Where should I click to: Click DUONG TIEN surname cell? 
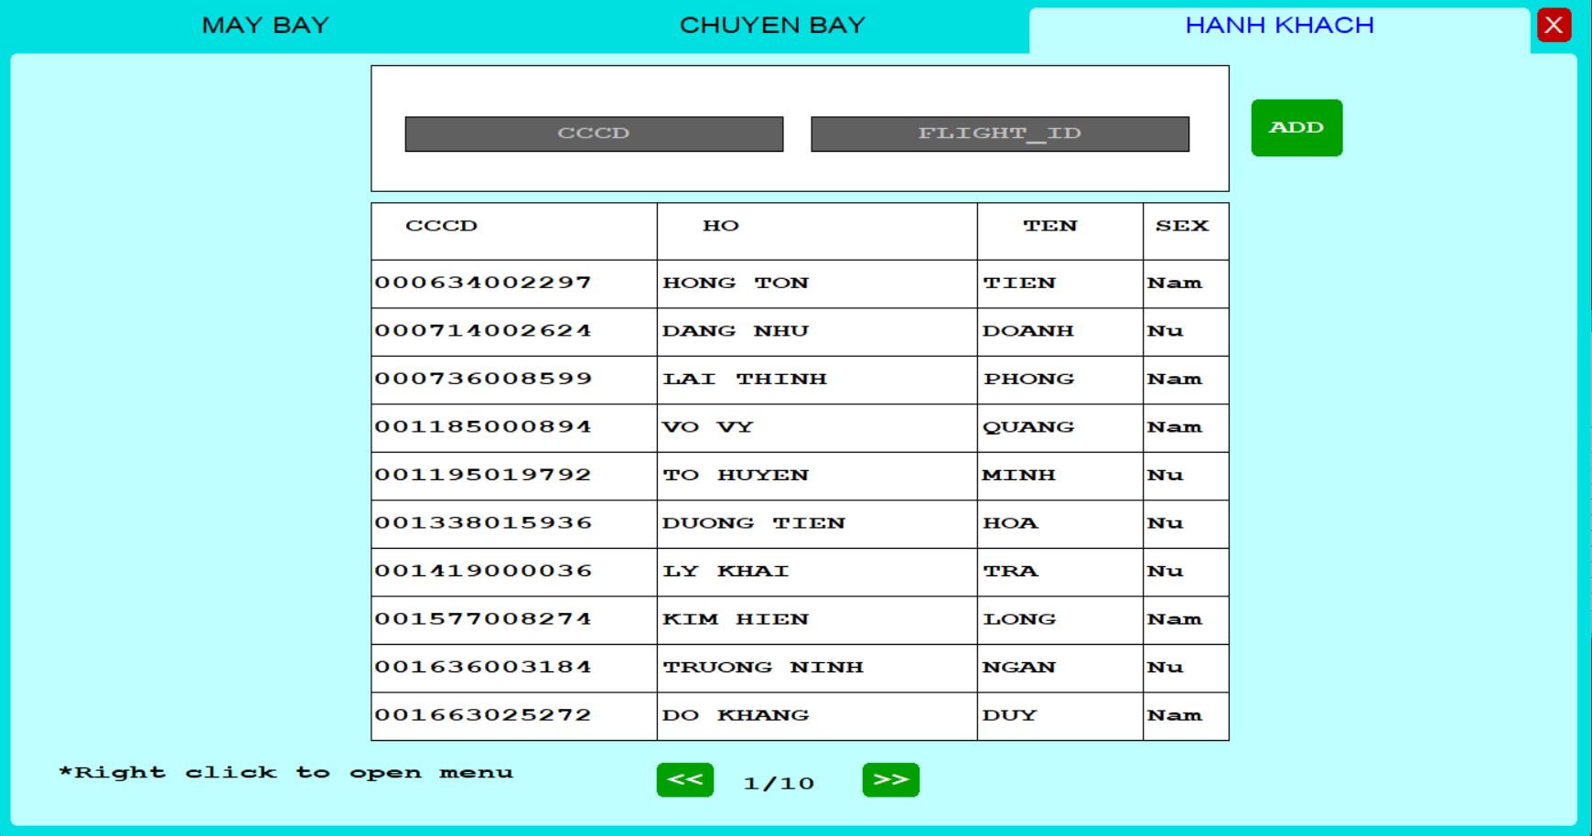(817, 524)
